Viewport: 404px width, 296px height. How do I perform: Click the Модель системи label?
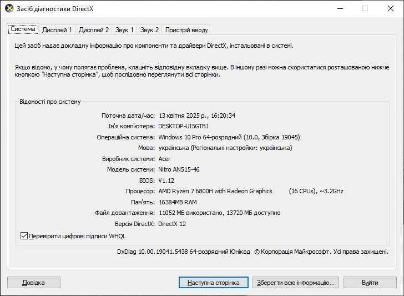pos(131,170)
